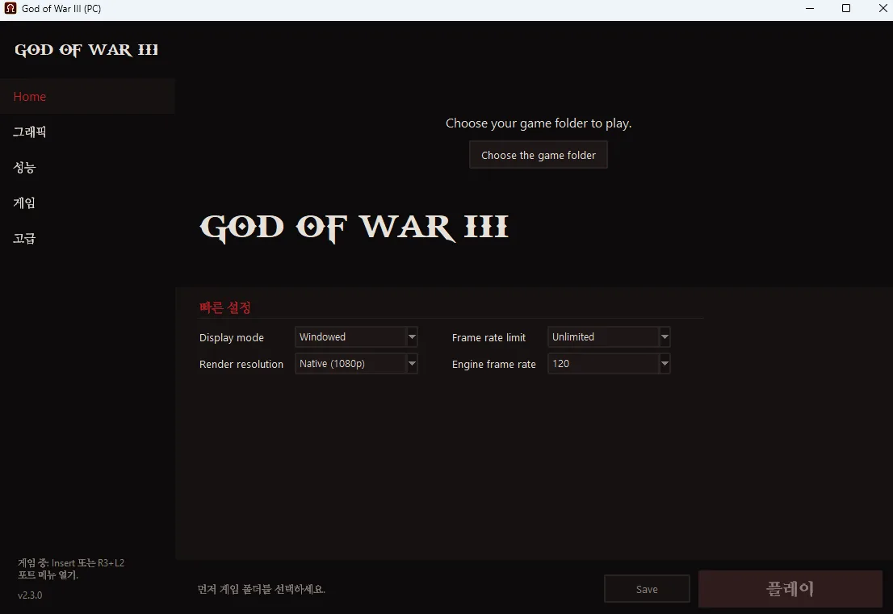Click the 빠른 설정 section heading
The height and width of the screenshot is (614, 893).
tap(225, 308)
